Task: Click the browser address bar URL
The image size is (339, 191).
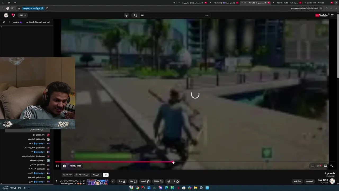Action: coord(304,8)
